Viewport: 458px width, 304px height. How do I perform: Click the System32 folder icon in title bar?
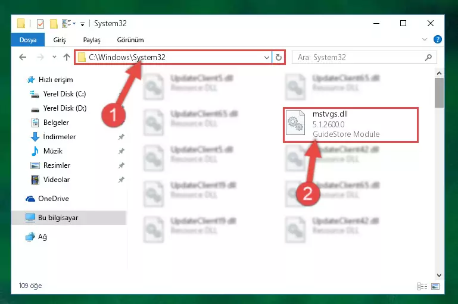pyautogui.click(x=21, y=23)
